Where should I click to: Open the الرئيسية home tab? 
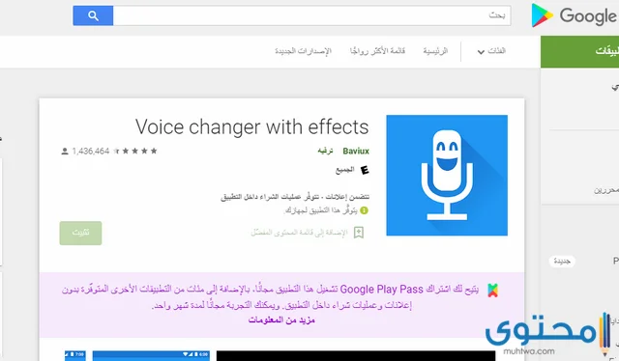[x=435, y=51]
